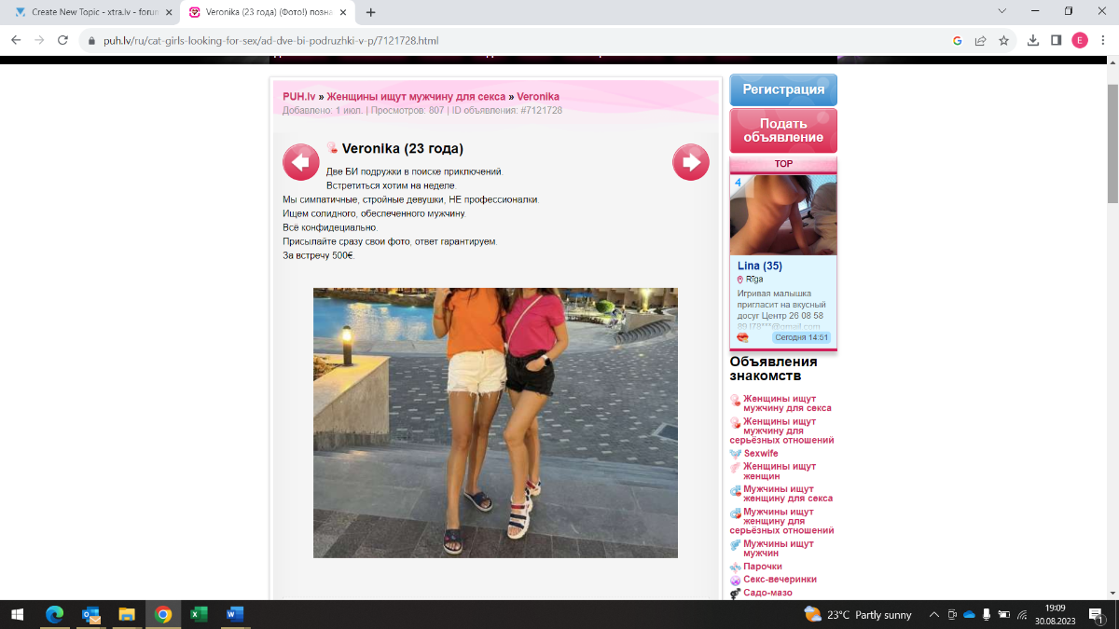Expand the tab search chevron

1002,12
